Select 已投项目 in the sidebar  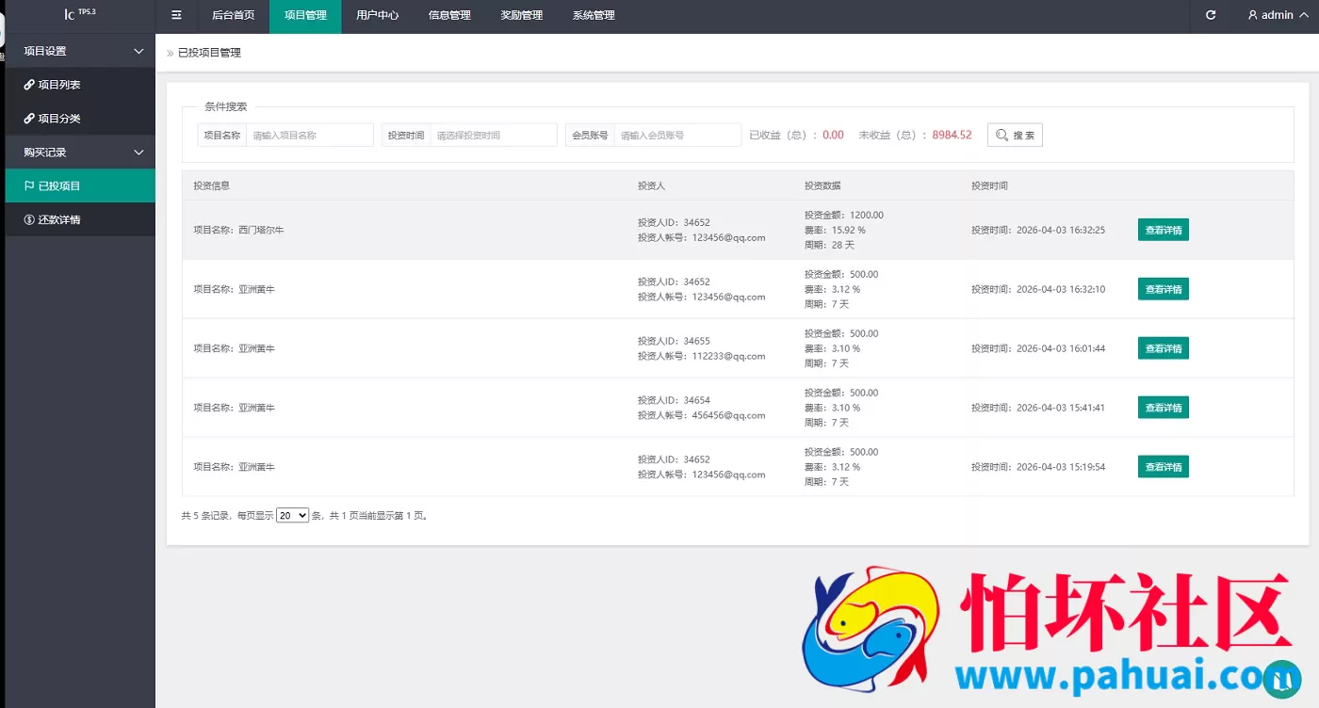80,185
